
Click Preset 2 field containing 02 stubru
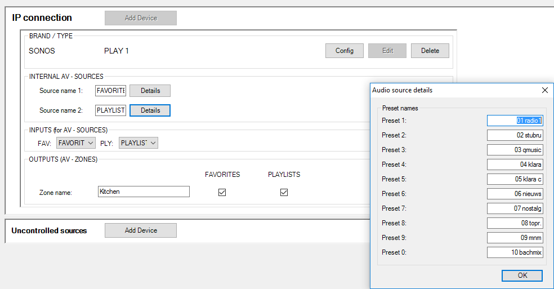(515, 135)
